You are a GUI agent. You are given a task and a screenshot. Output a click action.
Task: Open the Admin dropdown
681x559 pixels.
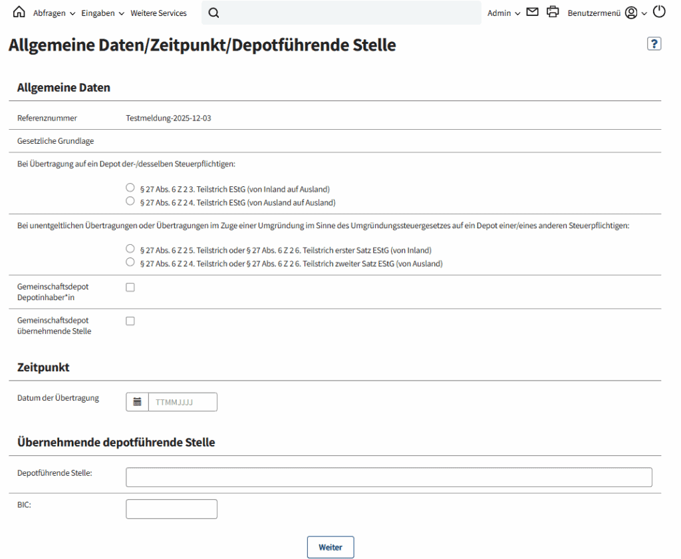(503, 13)
